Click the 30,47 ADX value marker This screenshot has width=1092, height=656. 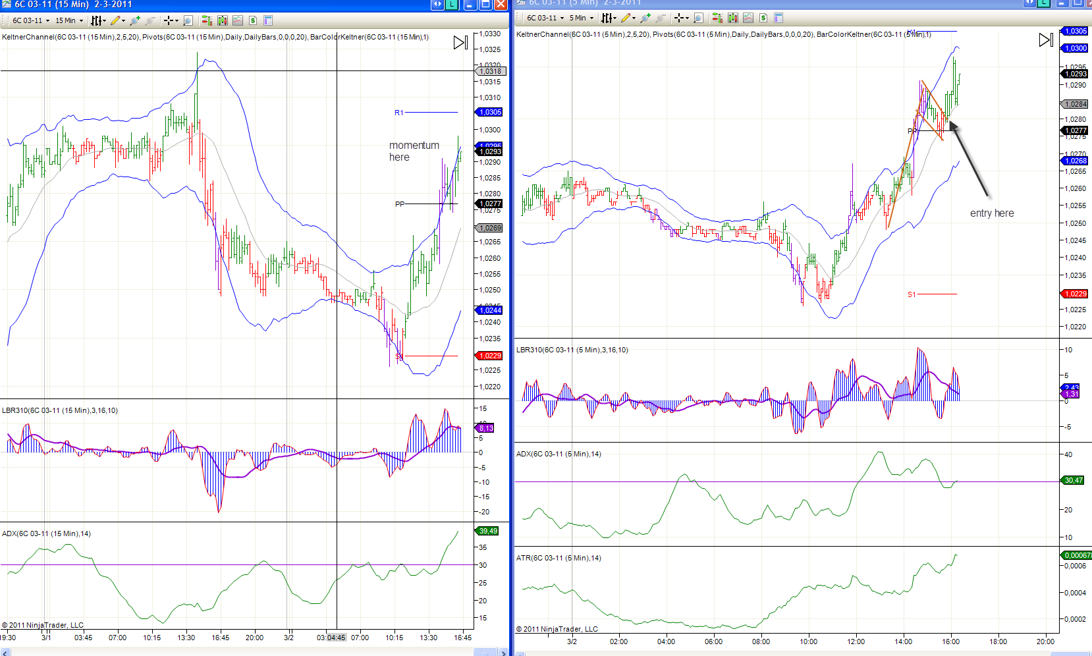[1073, 480]
